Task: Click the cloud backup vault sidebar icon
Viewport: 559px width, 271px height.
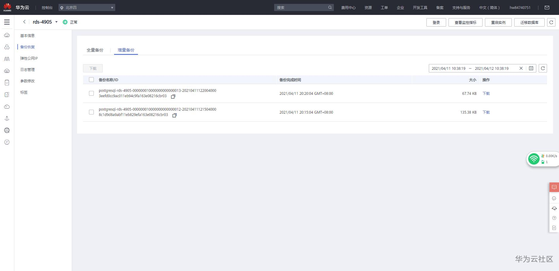Action: 7,95
